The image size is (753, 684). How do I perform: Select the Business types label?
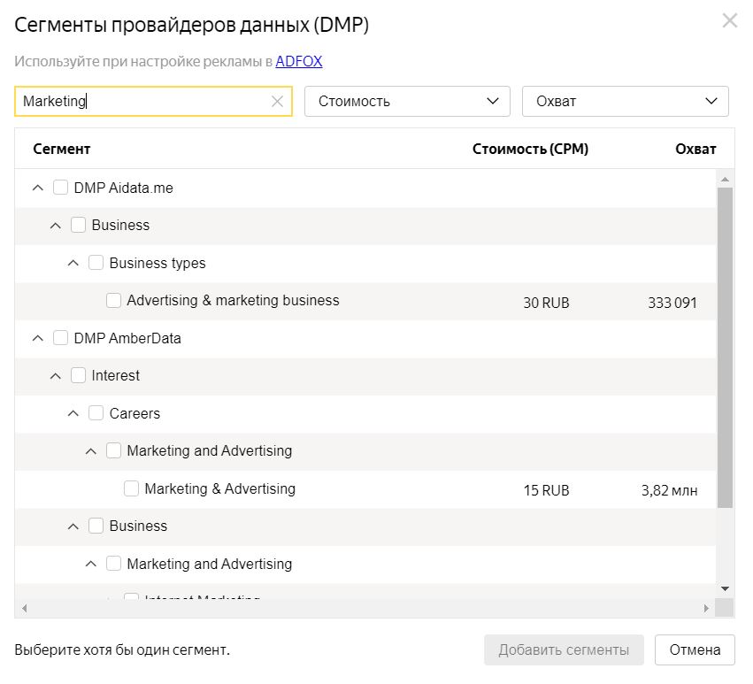(158, 263)
